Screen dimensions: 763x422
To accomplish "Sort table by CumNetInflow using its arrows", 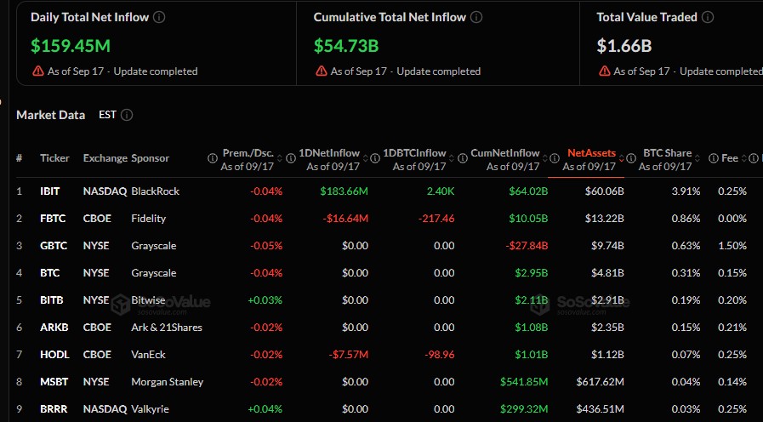I will click(x=545, y=159).
